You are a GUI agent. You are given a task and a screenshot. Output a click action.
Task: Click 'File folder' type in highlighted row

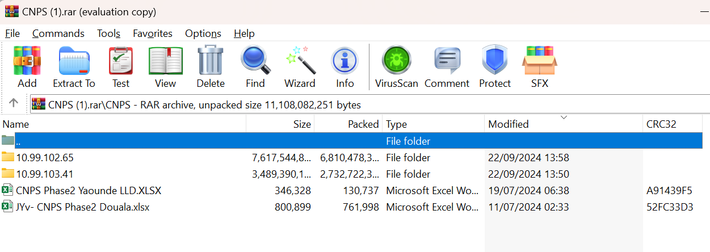(408, 141)
